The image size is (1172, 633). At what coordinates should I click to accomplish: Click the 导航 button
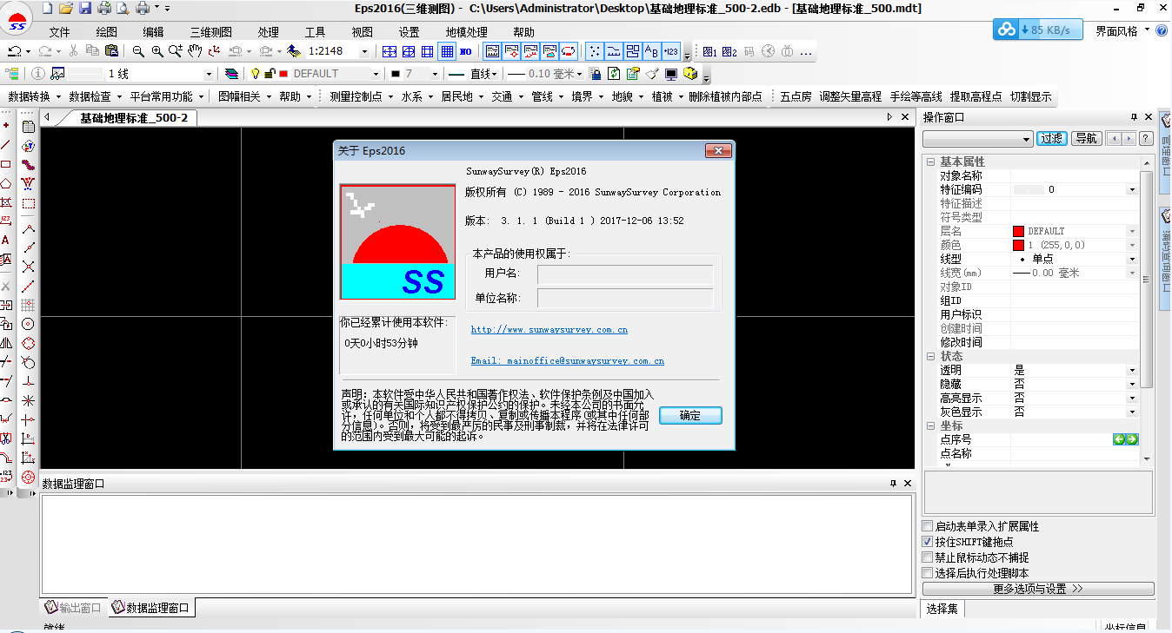pos(1086,139)
